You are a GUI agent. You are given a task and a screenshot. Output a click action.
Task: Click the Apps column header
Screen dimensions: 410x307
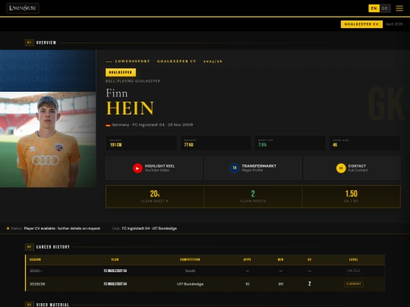(247, 259)
